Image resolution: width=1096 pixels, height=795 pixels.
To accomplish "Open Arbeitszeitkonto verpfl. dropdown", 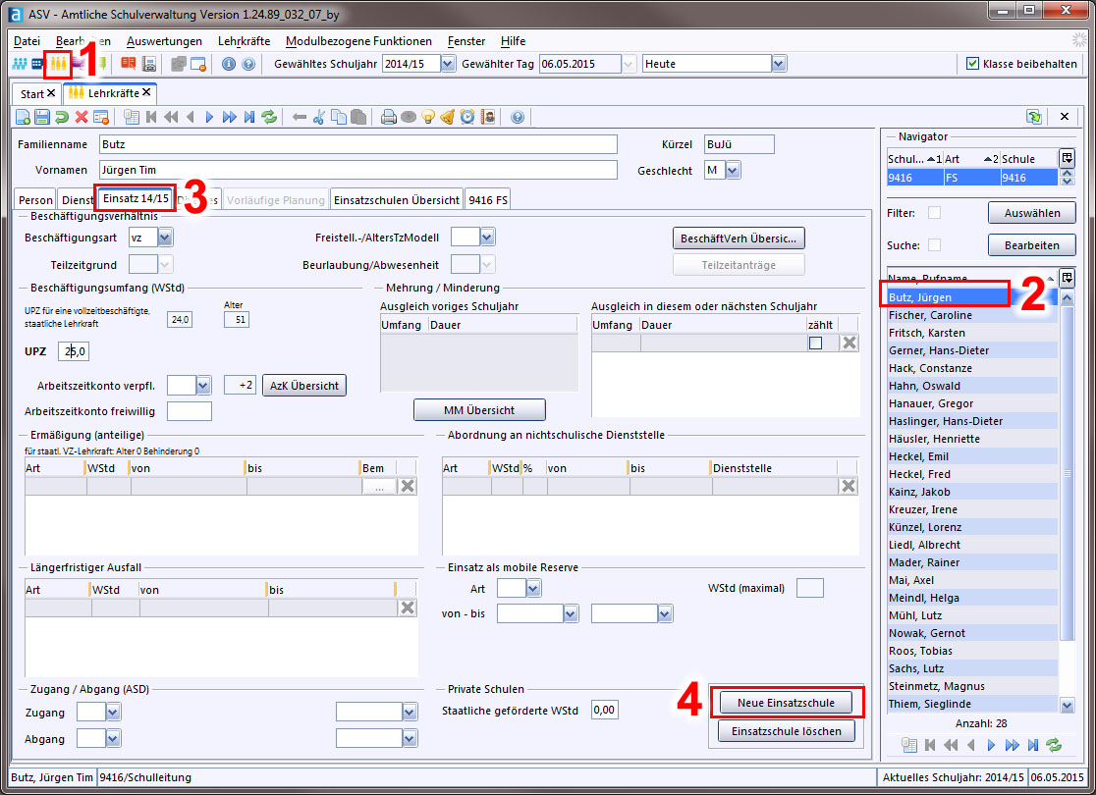I will (x=203, y=385).
